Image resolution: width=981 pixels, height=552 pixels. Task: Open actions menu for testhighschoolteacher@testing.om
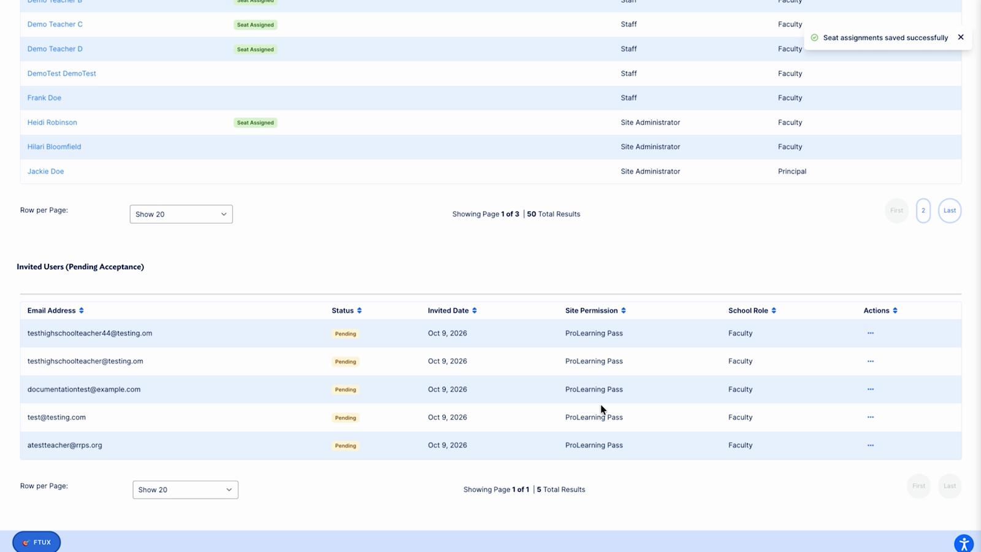point(870,361)
